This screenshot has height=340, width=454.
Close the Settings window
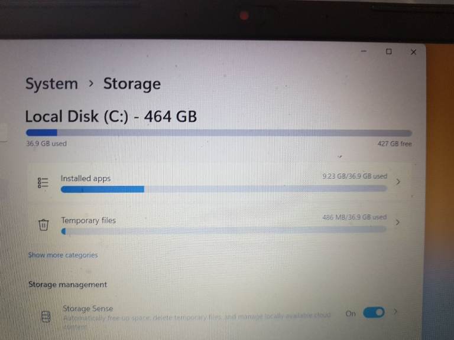(413, 52)
